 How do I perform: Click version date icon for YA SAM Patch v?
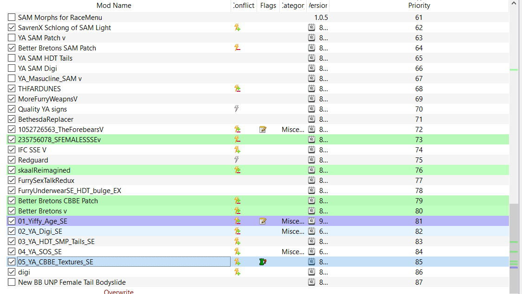click(x=311, y=38)
